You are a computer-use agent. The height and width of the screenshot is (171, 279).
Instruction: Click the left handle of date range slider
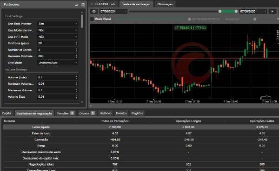[220, 11]
